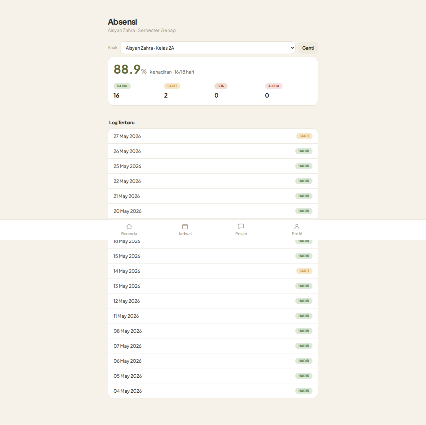
Task: Click the 'kehadiran · 16/18 hari' text
Action: 172,72
